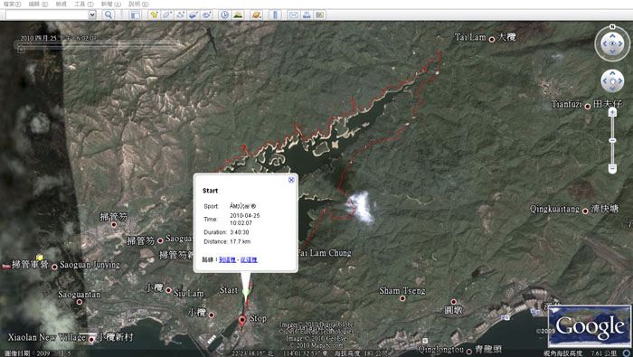633x357 pixels.
Task: Add a placemark with the pushpin icon
Action: [154, 15]
